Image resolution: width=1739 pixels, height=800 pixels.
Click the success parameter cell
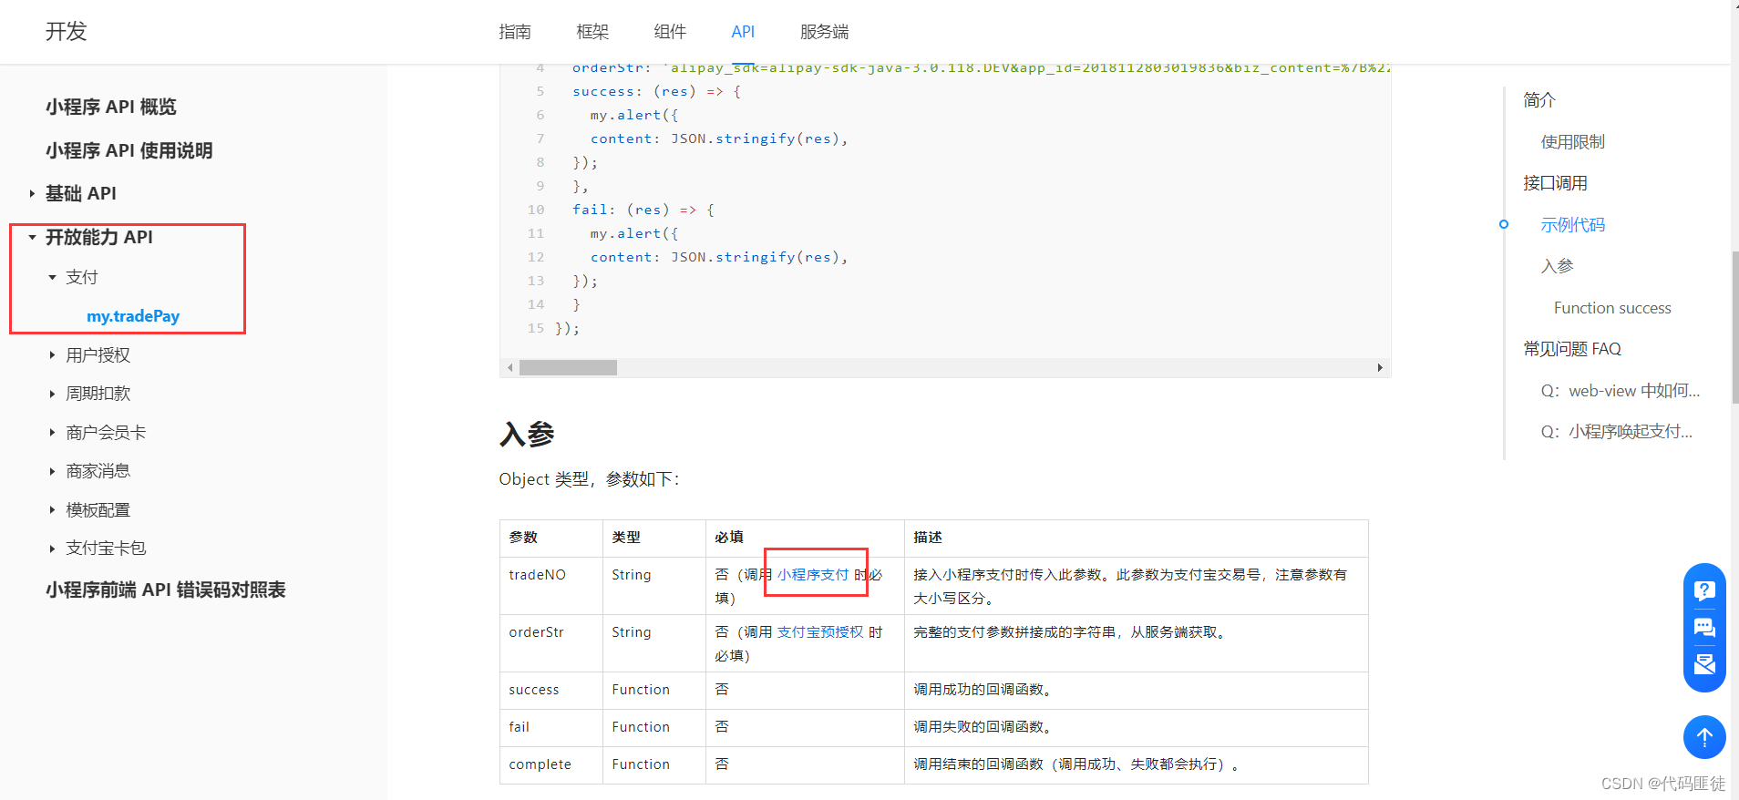[551, 690]
